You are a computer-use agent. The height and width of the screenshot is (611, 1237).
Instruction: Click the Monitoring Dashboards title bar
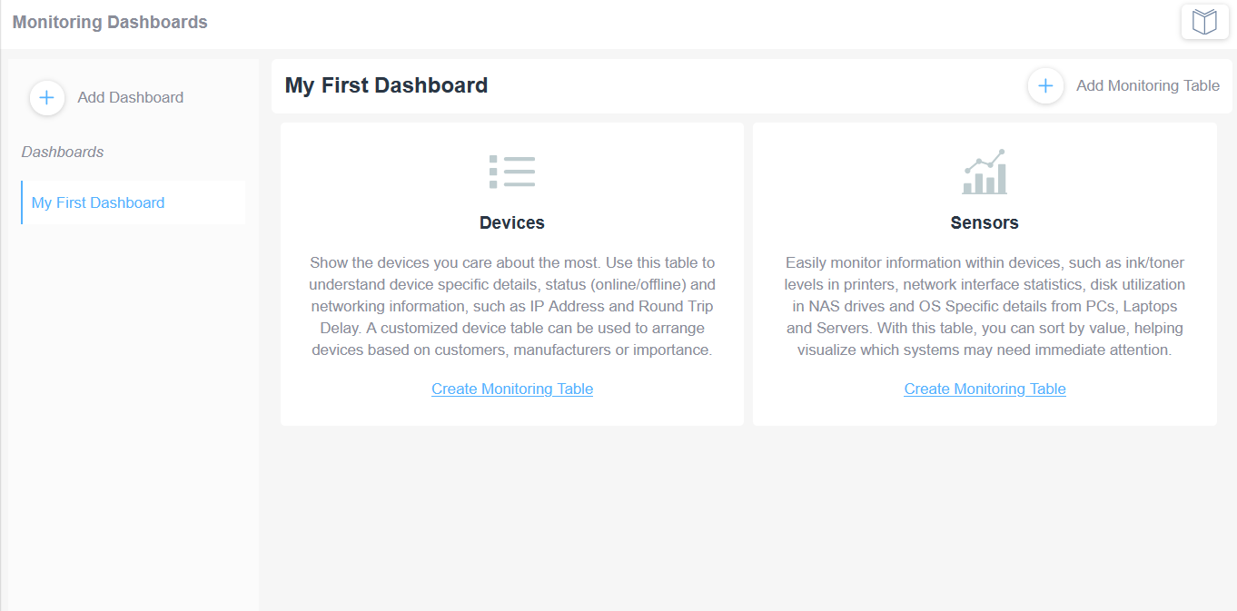[x=109, y=22]
